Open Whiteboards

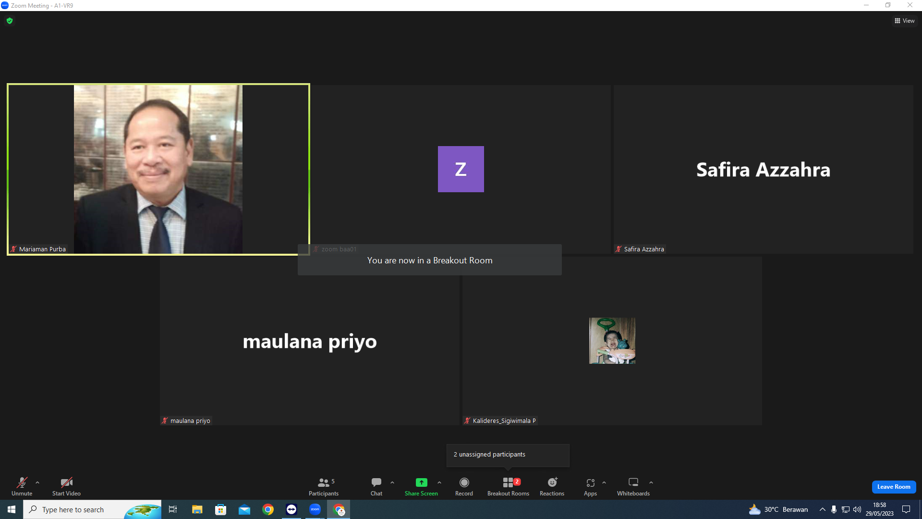[633, 486]
